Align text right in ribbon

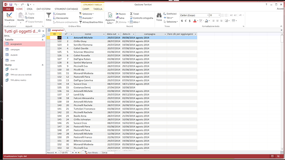(221, 21)
